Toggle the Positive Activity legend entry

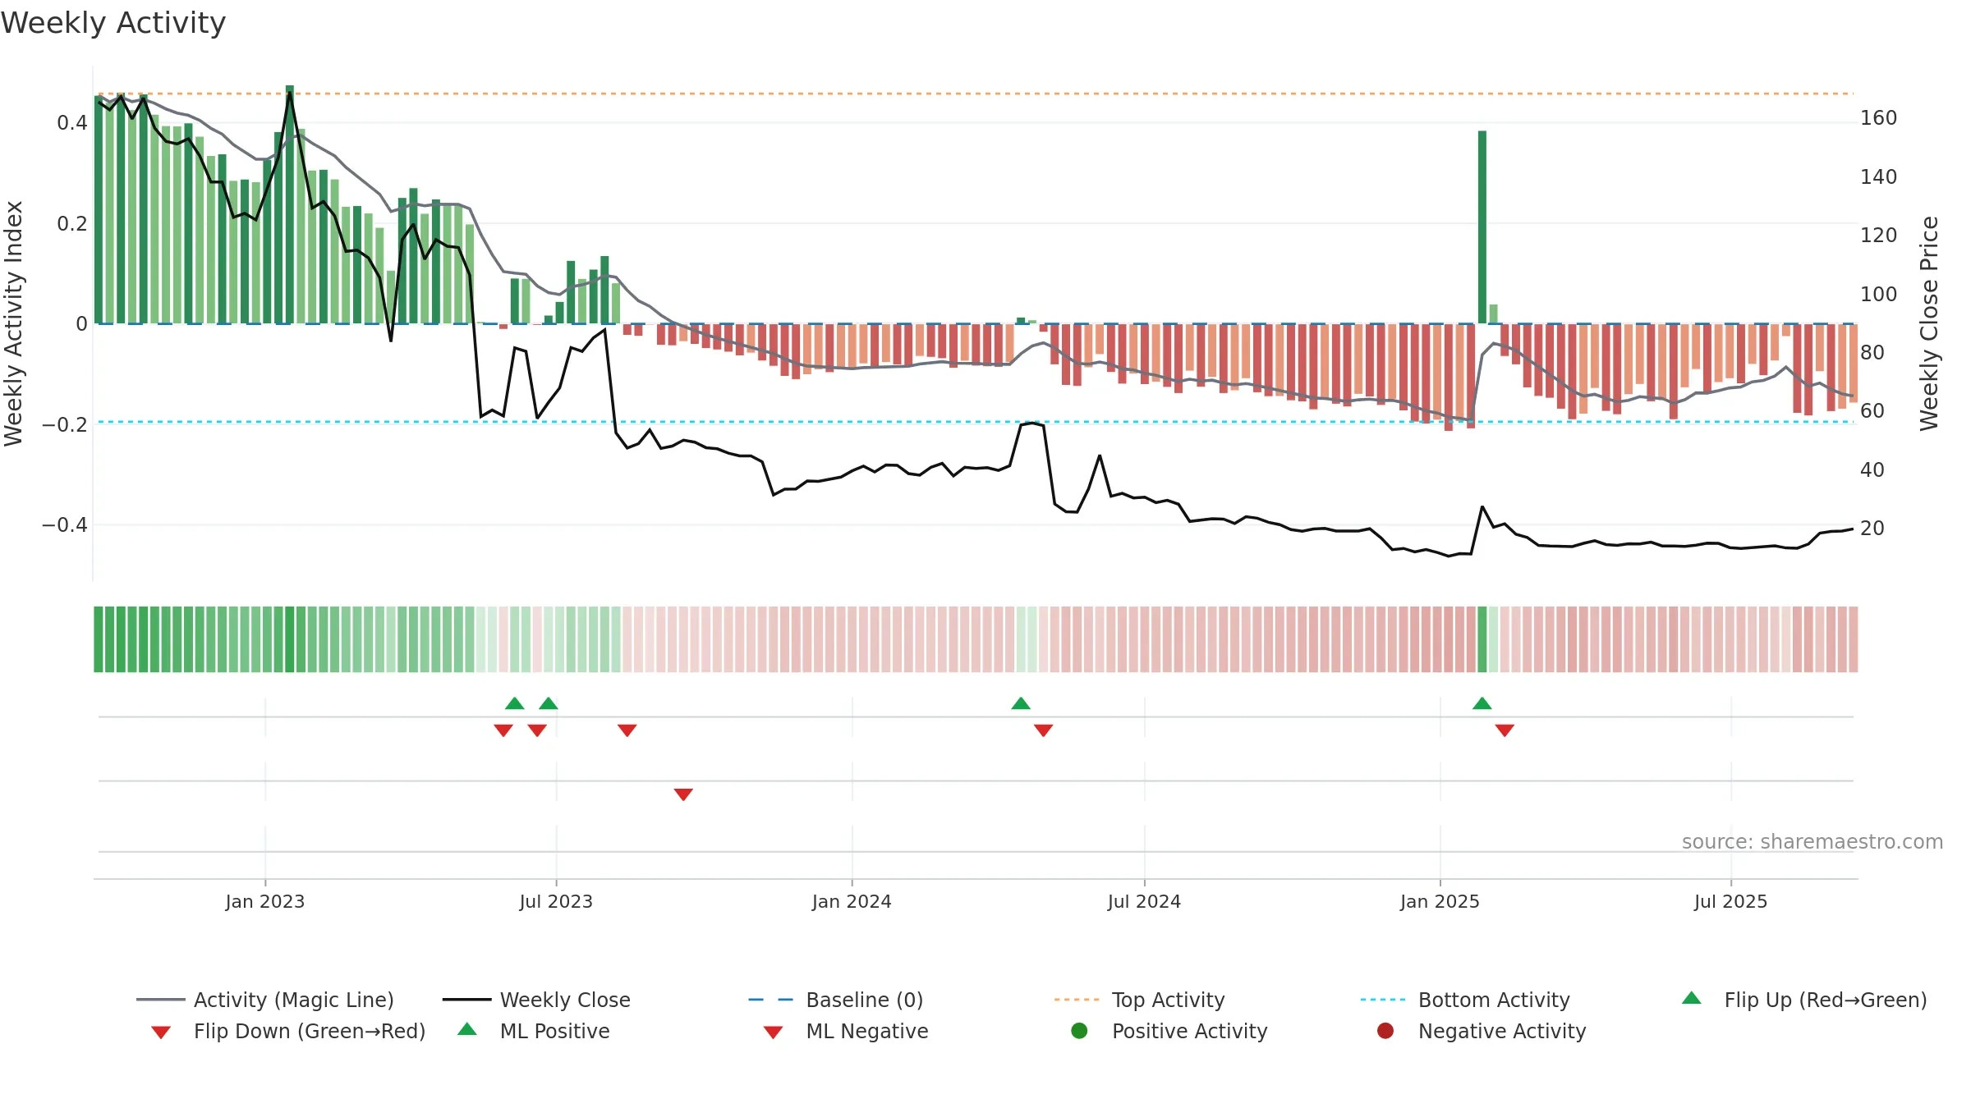point(1169,1031)
